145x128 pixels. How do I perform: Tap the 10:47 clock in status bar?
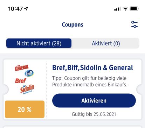click(15, 9)
